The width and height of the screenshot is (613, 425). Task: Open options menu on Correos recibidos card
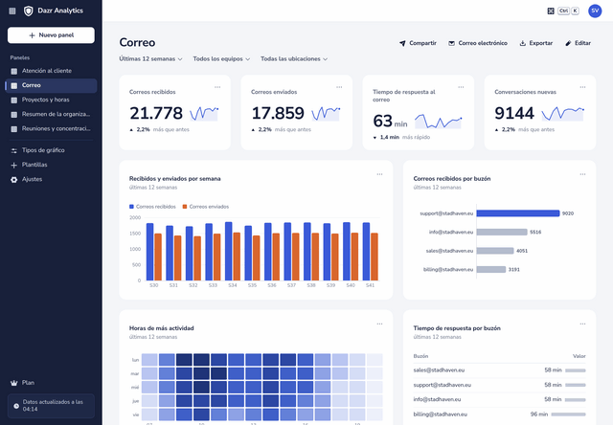217,87
